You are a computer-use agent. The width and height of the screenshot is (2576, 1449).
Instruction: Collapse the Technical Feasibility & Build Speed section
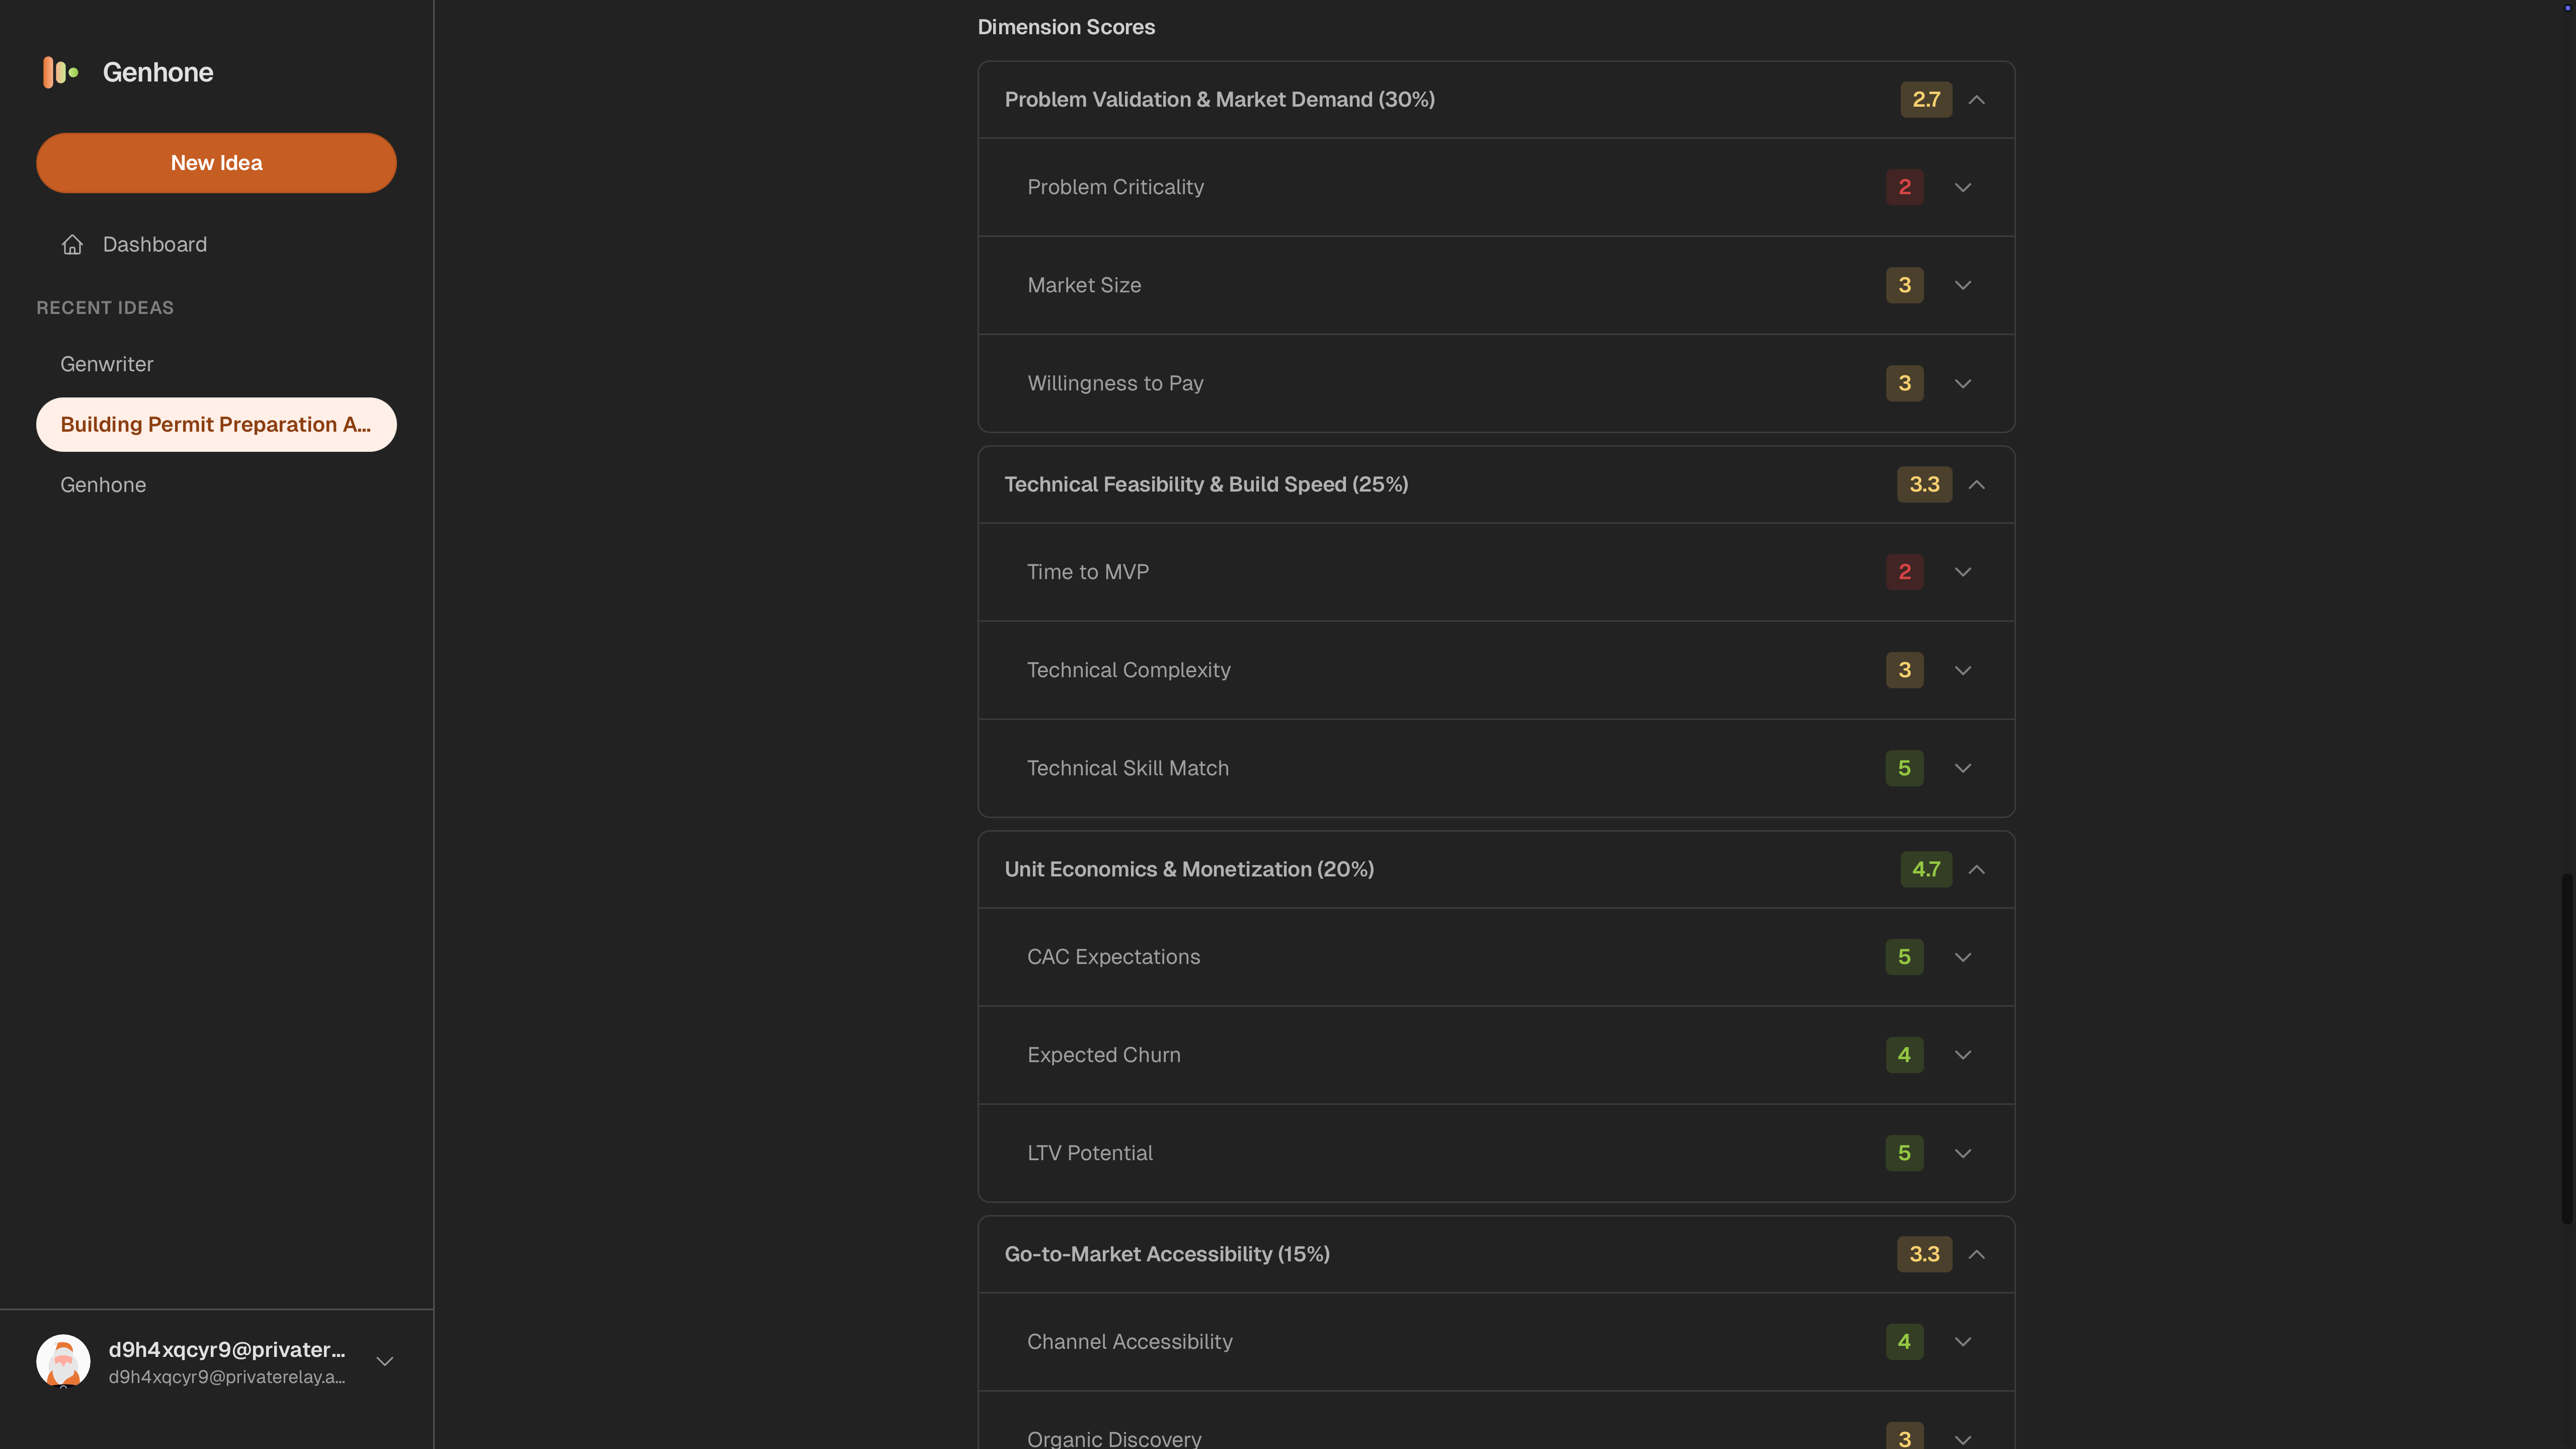pyautogui.click(x=1976, y=485)
